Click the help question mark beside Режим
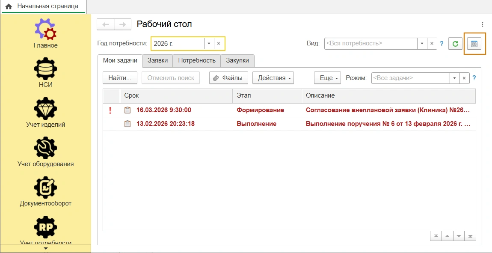 click(474, 78)
